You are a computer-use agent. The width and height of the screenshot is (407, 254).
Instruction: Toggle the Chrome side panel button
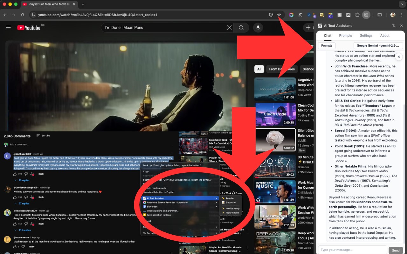coord(366,15)
